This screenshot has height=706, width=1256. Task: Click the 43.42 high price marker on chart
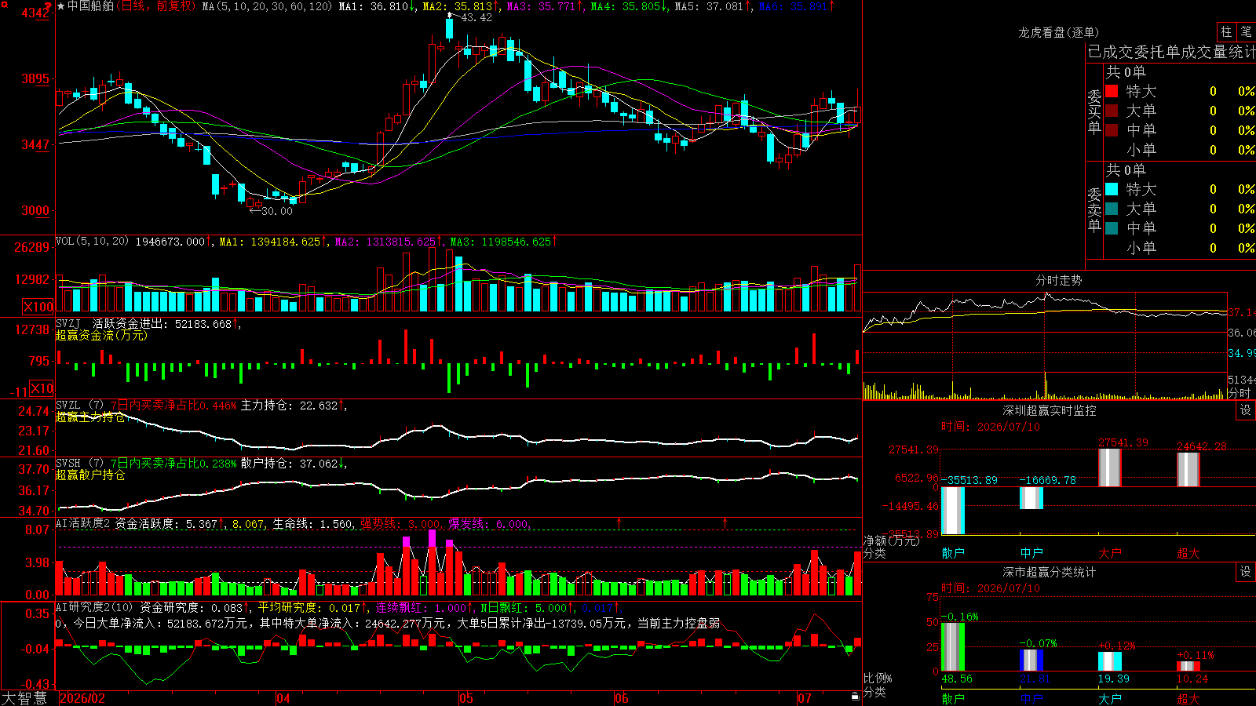[x=476, y=18]
